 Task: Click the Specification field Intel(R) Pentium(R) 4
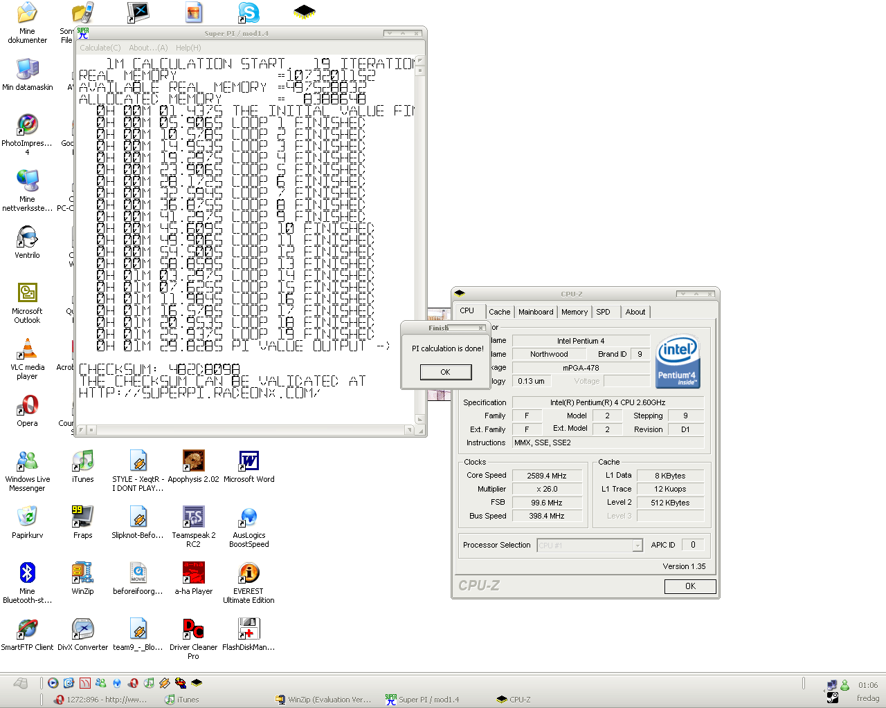pyautogui.click(x=608, y=402)
